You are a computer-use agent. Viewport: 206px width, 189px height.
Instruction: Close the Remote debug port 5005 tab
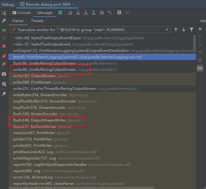[x=74, y=5]
